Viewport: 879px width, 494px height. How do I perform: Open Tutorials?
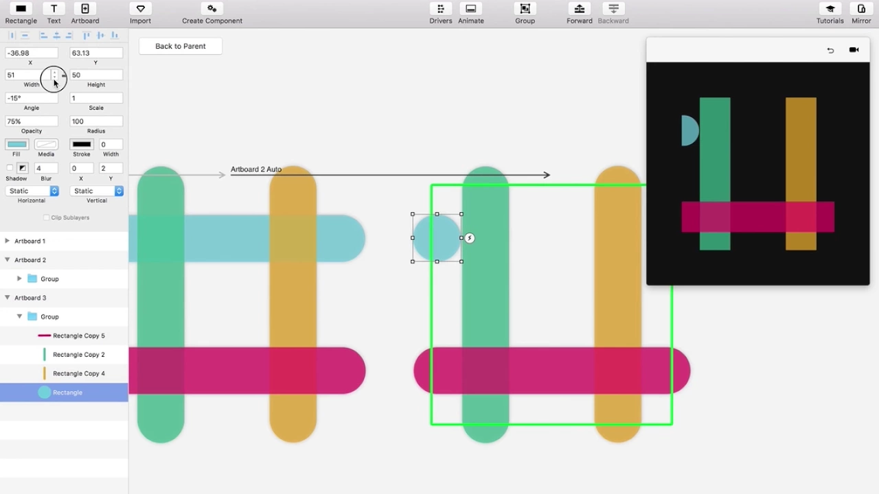(x=830, y=13)
